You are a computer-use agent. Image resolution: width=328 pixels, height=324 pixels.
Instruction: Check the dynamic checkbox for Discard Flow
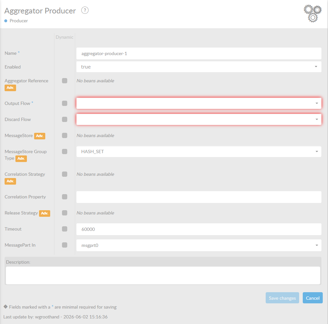[x=65, y=119]
